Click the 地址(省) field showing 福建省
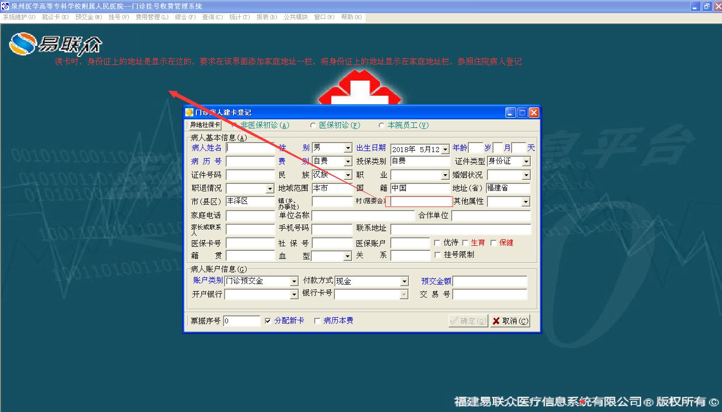The image size is (722, 412). point(508,188)
